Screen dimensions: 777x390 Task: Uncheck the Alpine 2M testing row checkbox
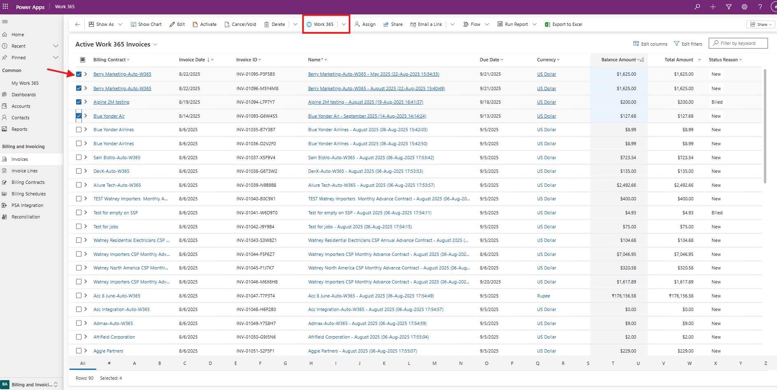79,102
